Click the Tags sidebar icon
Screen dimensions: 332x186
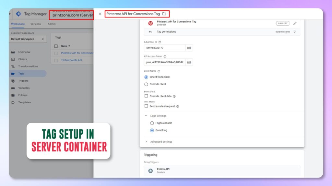pyautogui.click(x=13, y=74)
